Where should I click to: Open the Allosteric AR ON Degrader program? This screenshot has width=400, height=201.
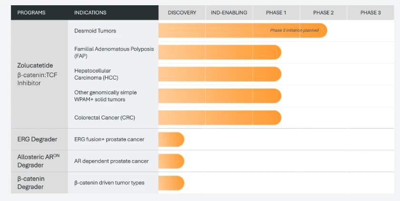click(x=38, y=161)
